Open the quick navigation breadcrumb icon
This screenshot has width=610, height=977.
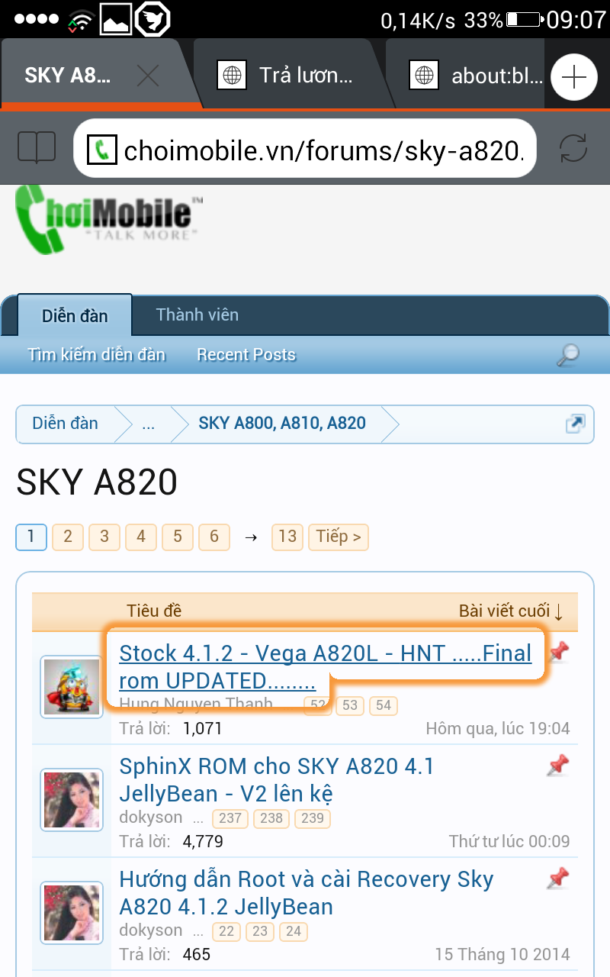tap(575, 424)
